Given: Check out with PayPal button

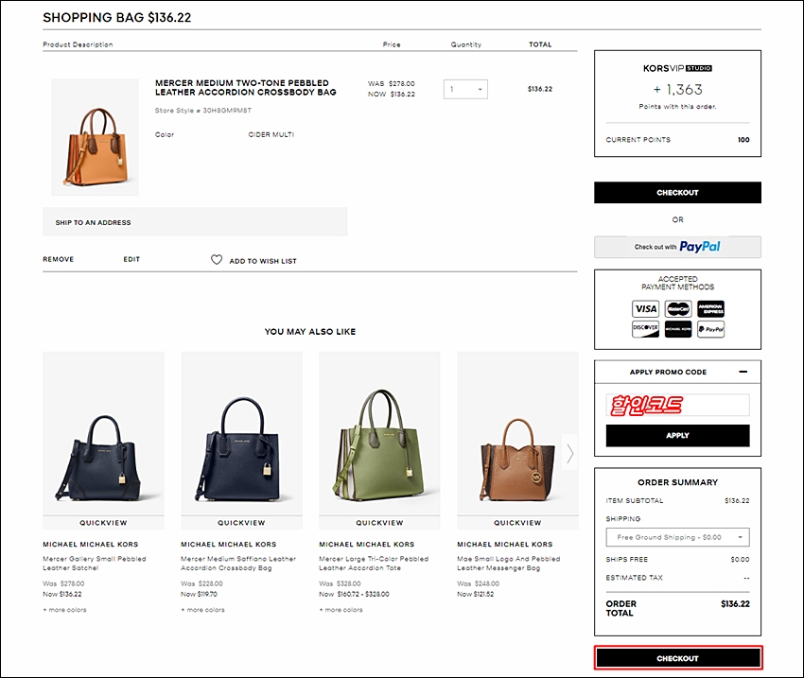Looking at the screenshot, I should [x=677, y=247].
